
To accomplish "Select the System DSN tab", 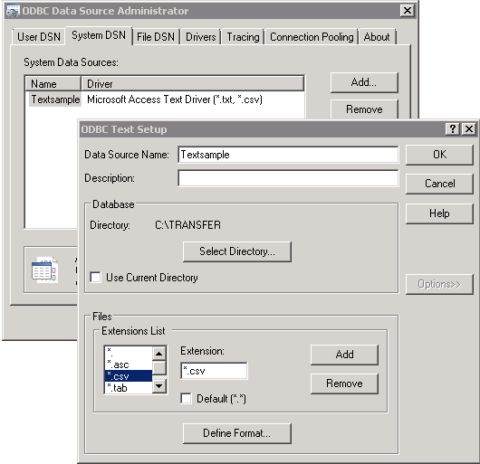I will pos(99,35).
